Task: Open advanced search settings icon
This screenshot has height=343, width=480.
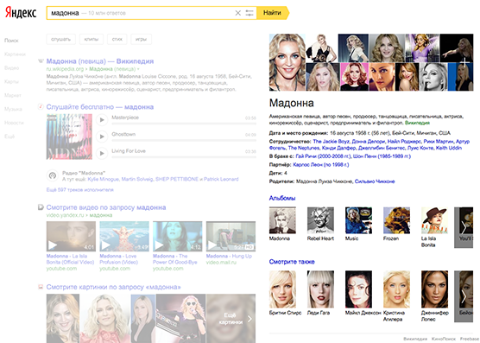Action: [249, 13]
